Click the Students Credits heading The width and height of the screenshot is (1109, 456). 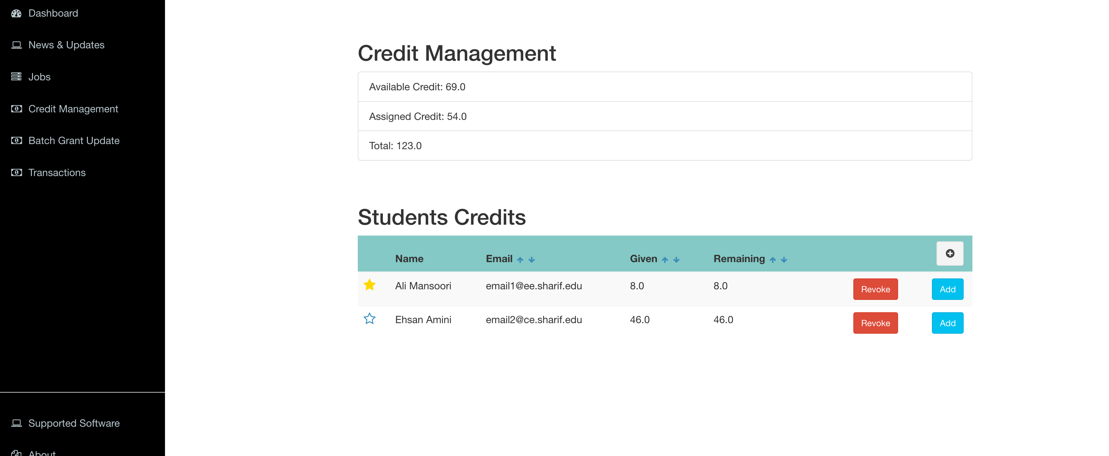point(442,217)
